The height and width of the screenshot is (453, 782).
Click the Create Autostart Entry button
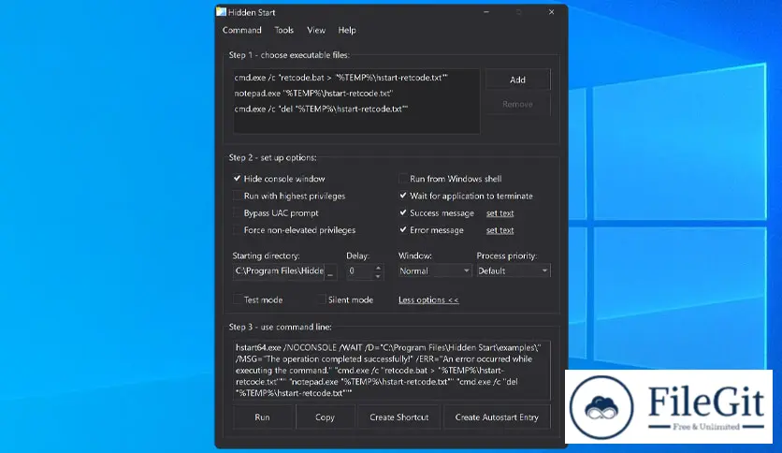click(x=497, y=417)
